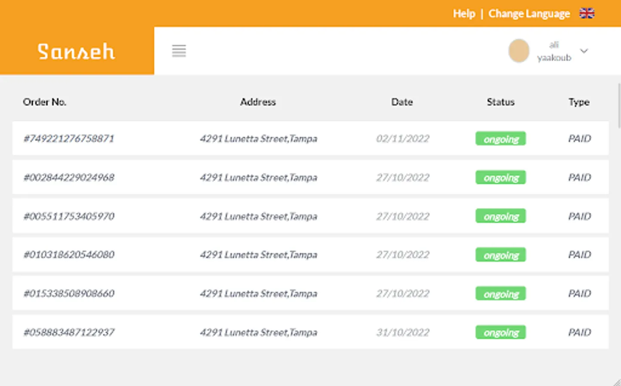The width and height of the screenshot is (621, 386).
Task: Click ongoing badge of order #058883487122937
Action: pos(501,332)
